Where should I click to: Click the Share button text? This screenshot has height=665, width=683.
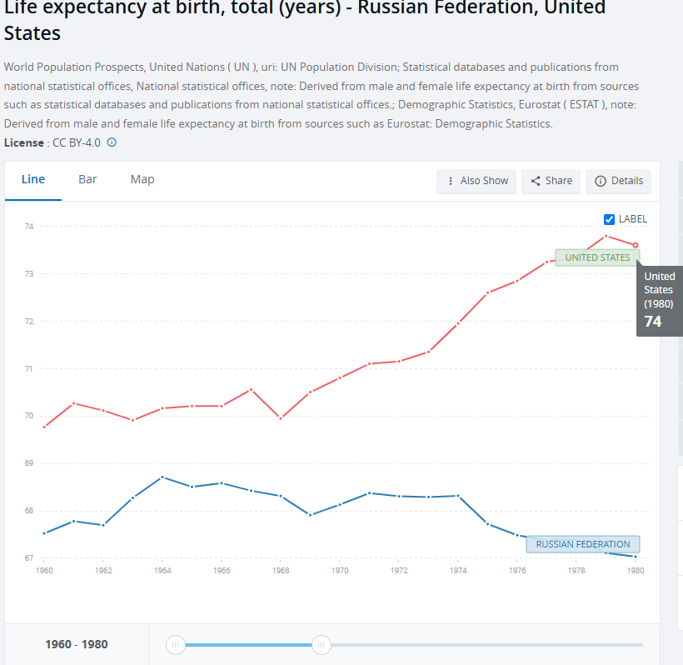point(559,181)
